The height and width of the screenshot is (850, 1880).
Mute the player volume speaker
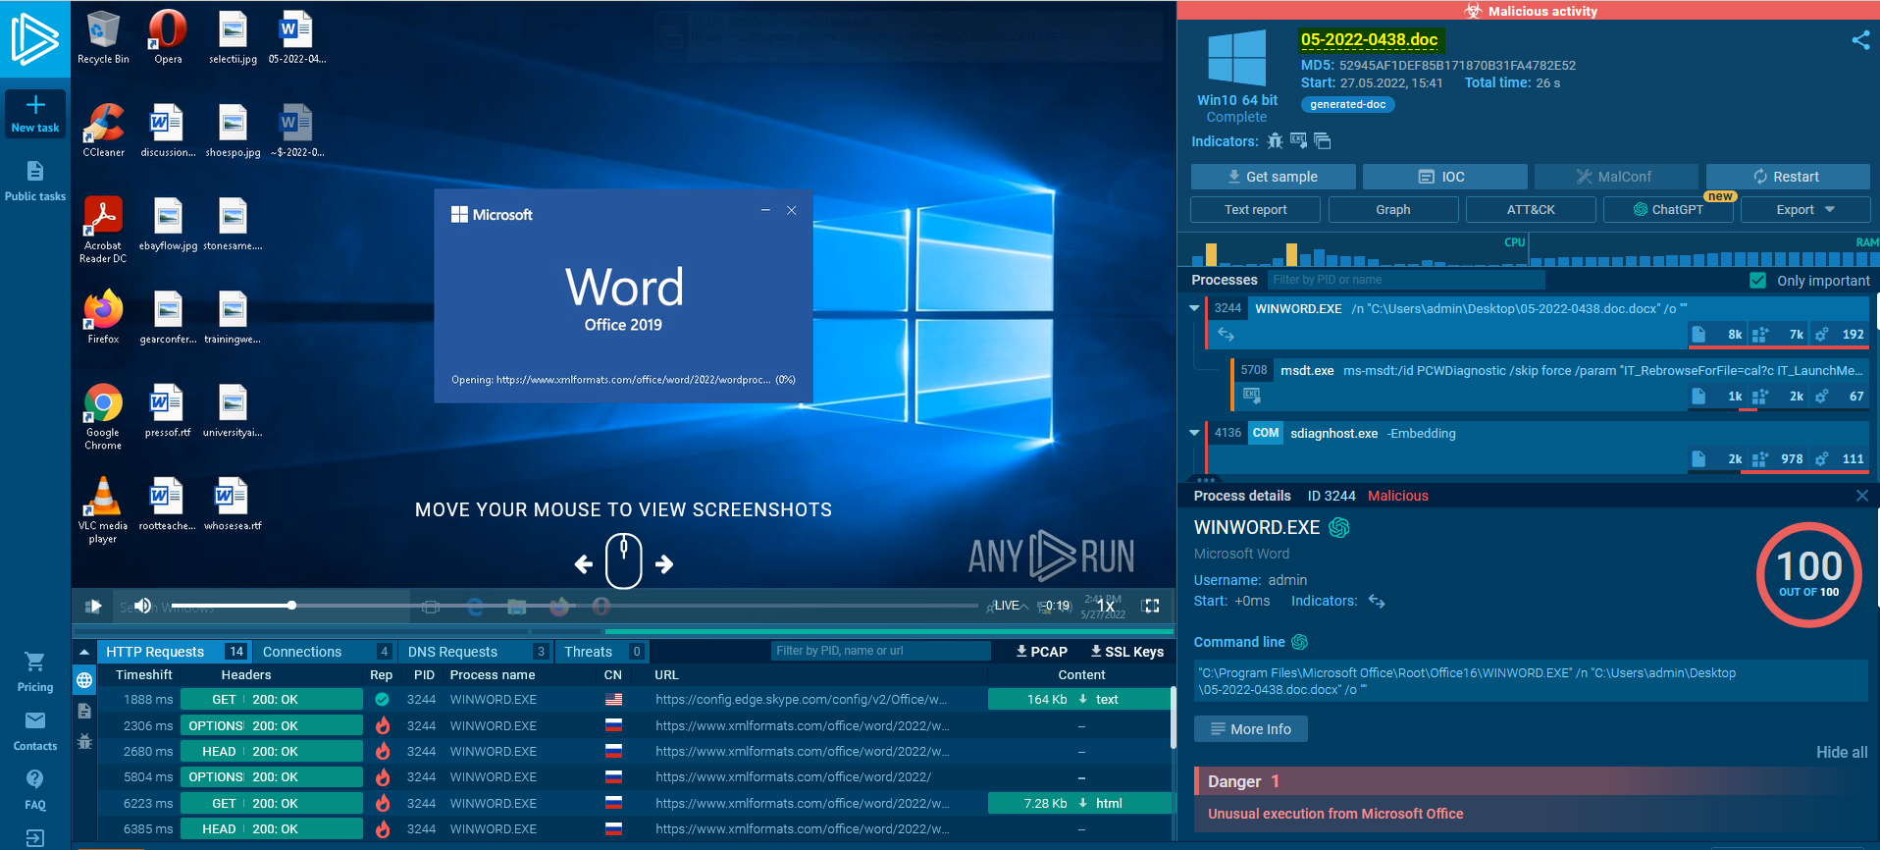(x=143, y=606)
